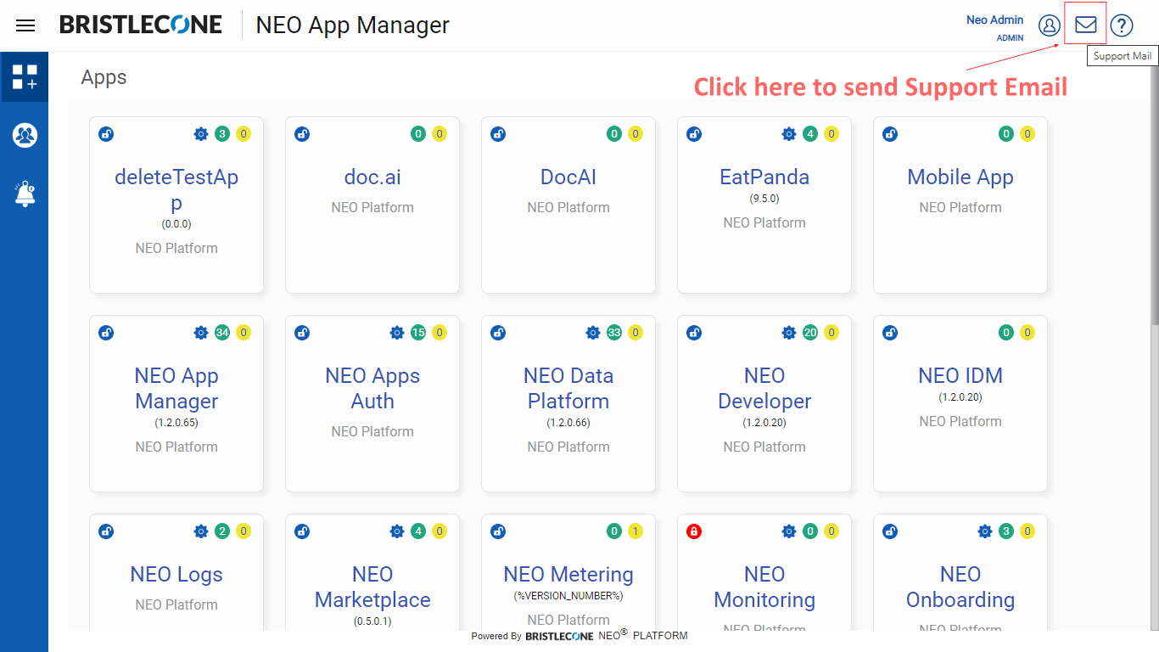Open the EatPanda app
The width and height of the screenshot is (1159, 652).
point(764,177)
